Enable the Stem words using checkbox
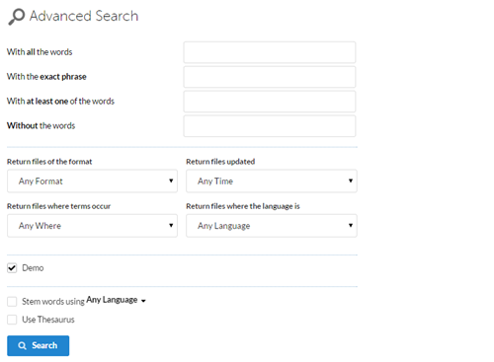Screen dimensions: 494x362 click(12, 301)
